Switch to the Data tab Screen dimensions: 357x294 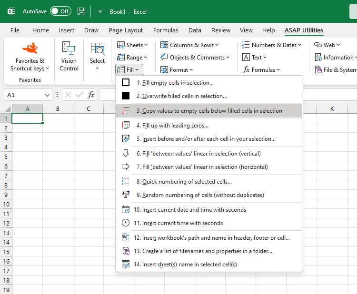point(195,30)
